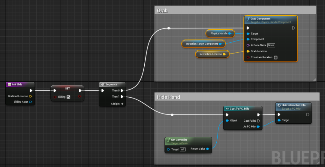This screenshot has width=325, height=167.
Task: Click reroute node on Grab wire
Action: [169, 28]
